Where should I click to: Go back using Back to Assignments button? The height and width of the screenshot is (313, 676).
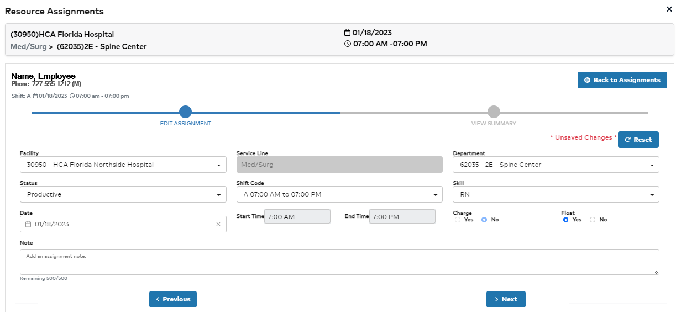622,80
